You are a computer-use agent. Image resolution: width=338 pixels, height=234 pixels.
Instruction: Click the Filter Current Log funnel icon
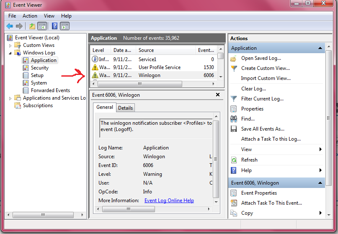point(234,99)
